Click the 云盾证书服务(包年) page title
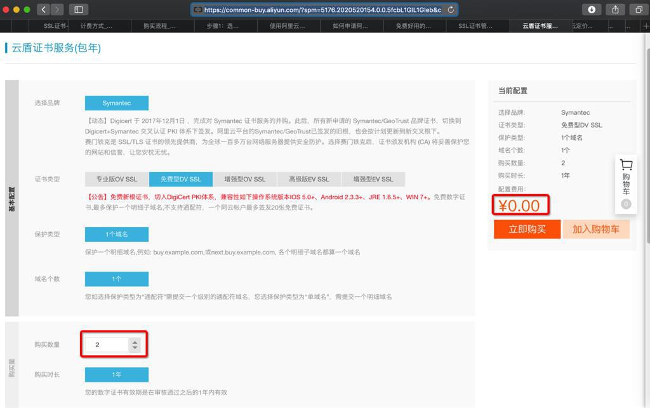This screenshot has width=650, height=408. tap(56, 48)
